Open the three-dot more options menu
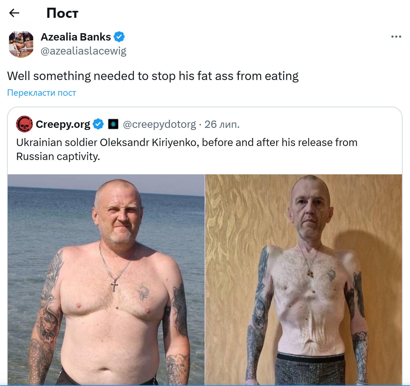Screen dimensions: 410x386 click(x=396, y=37)
